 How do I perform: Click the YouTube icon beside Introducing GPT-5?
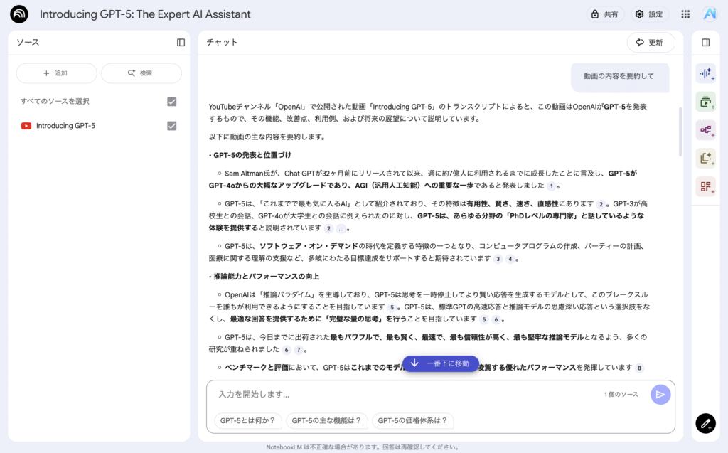point(26,126)
